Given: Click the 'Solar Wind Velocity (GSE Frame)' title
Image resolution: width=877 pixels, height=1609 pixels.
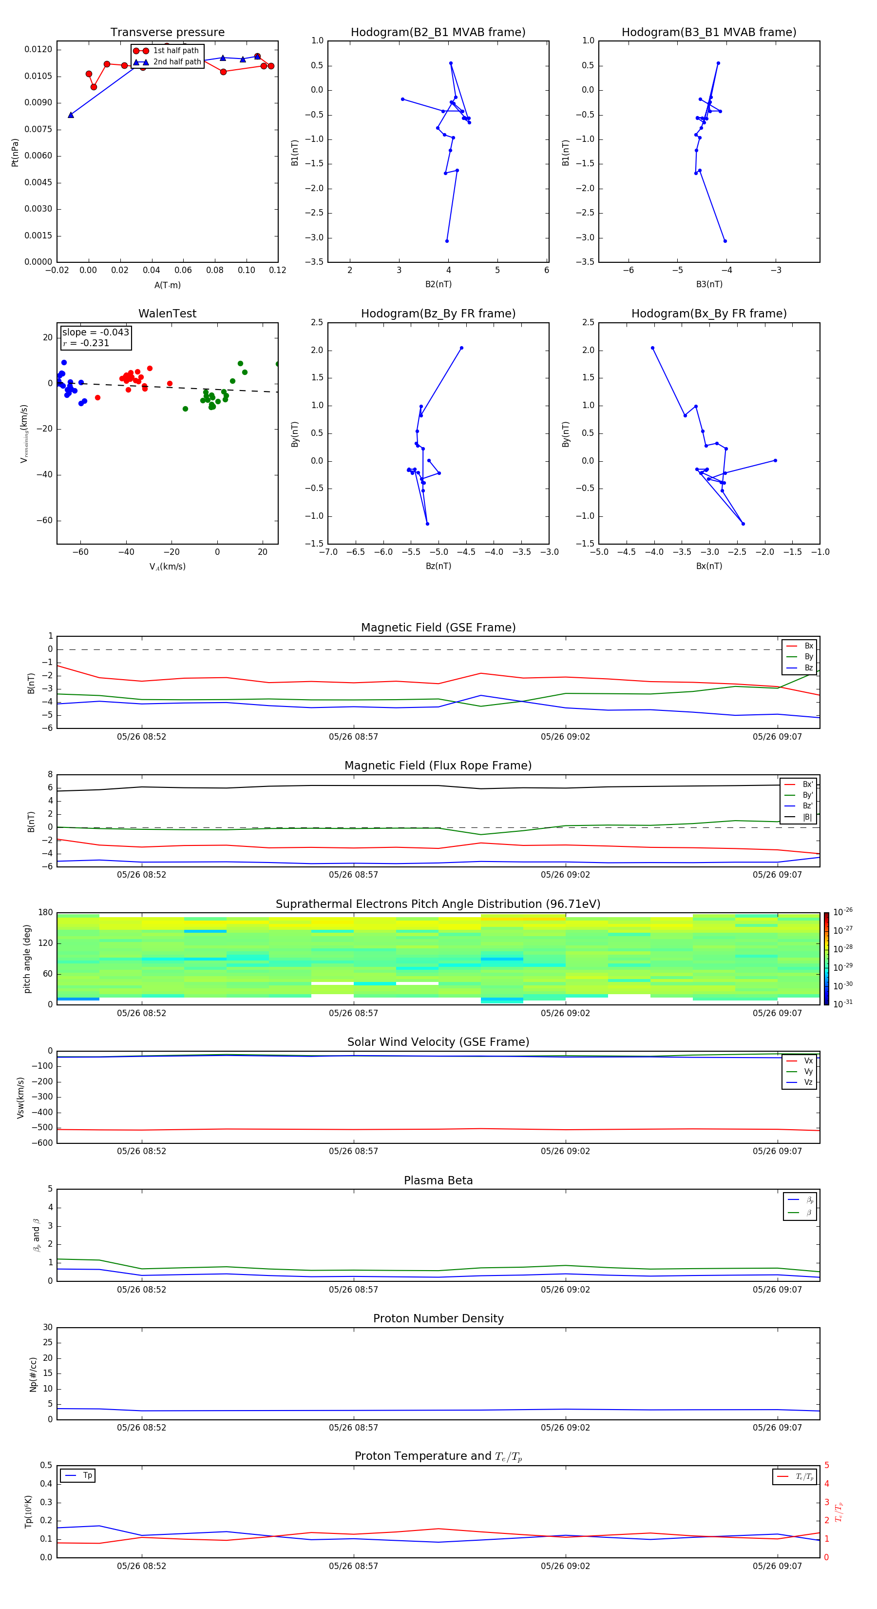Looking at the screenshot, I should click(438, 1042).
